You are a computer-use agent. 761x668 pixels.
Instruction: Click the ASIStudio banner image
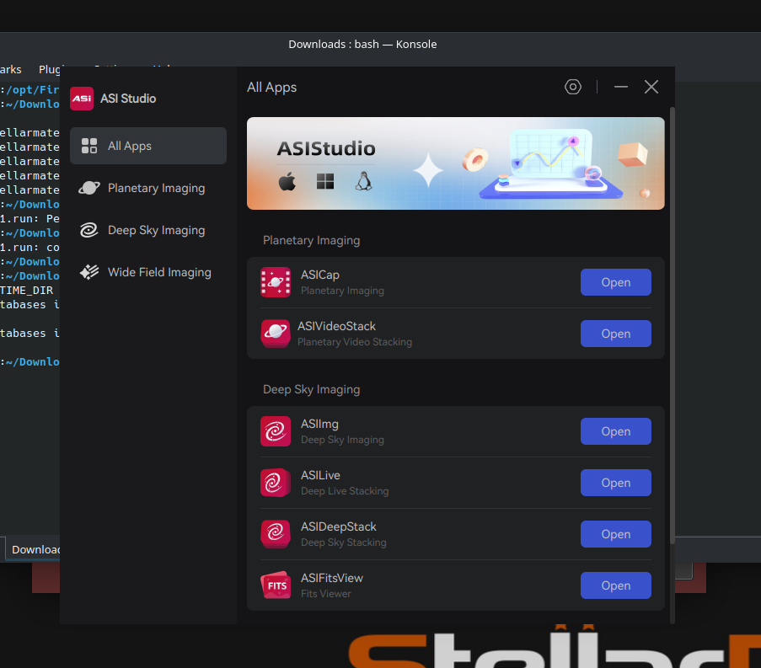[456, 163]
